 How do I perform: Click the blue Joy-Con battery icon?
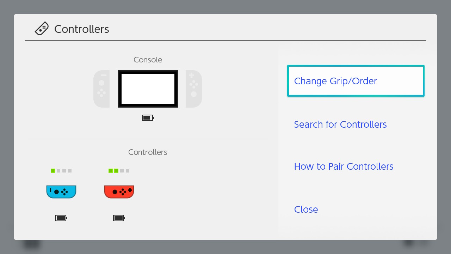coord(61,218)
